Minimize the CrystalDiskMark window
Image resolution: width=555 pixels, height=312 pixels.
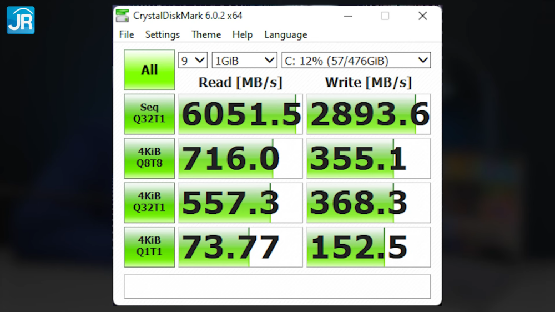pyautogui.click(x=348, y=16)
